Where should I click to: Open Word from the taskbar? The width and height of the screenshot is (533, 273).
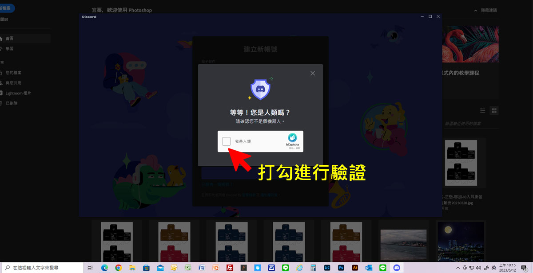click(x=202, y=268)
